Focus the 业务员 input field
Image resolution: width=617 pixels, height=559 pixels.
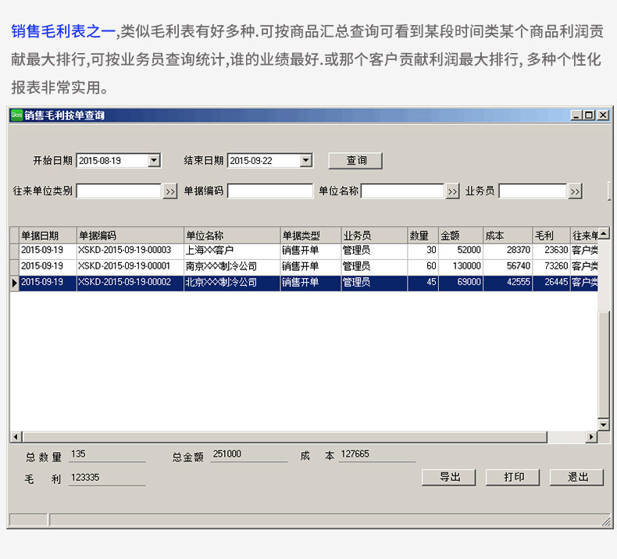click(x=533, y=191)
